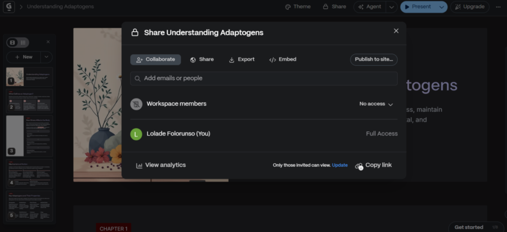The height and width of the screenshot is (232, 507).
Task: Select slide 3 thumbnail in sidebar
Action: [29, 136]
